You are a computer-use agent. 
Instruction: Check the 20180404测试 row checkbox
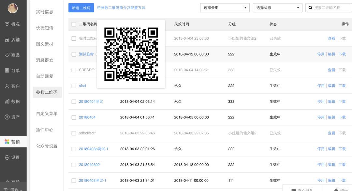click(x=74, y=102)
